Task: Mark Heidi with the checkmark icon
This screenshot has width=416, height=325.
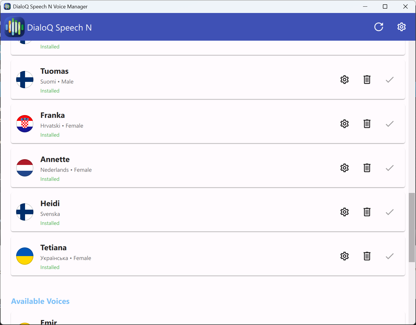Action: pos(389,212)
